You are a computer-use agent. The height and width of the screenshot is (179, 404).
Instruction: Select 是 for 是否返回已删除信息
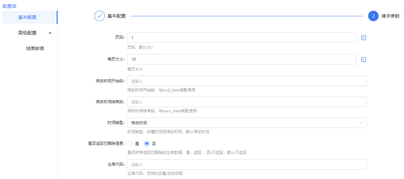(x=130, y=144)
